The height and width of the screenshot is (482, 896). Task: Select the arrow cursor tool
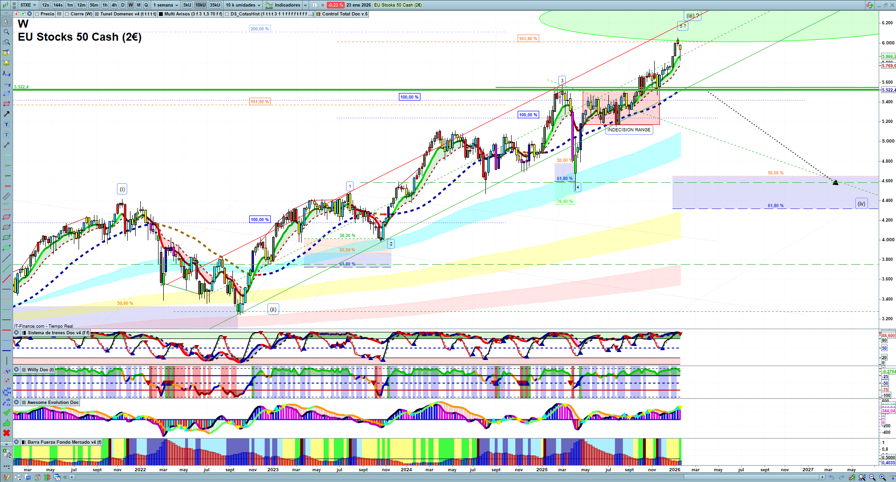pyautogui.click(x=7, y=22)
